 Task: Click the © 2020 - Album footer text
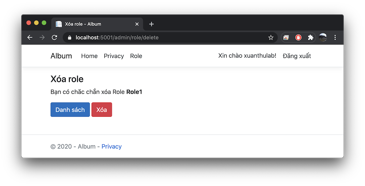[73, 147]
